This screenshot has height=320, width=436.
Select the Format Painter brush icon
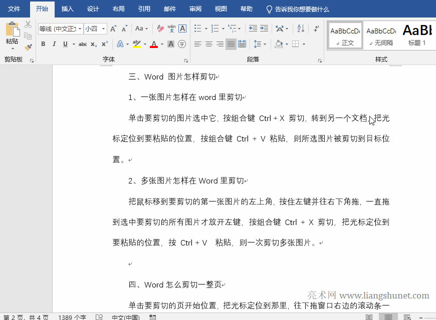(28, 47)
